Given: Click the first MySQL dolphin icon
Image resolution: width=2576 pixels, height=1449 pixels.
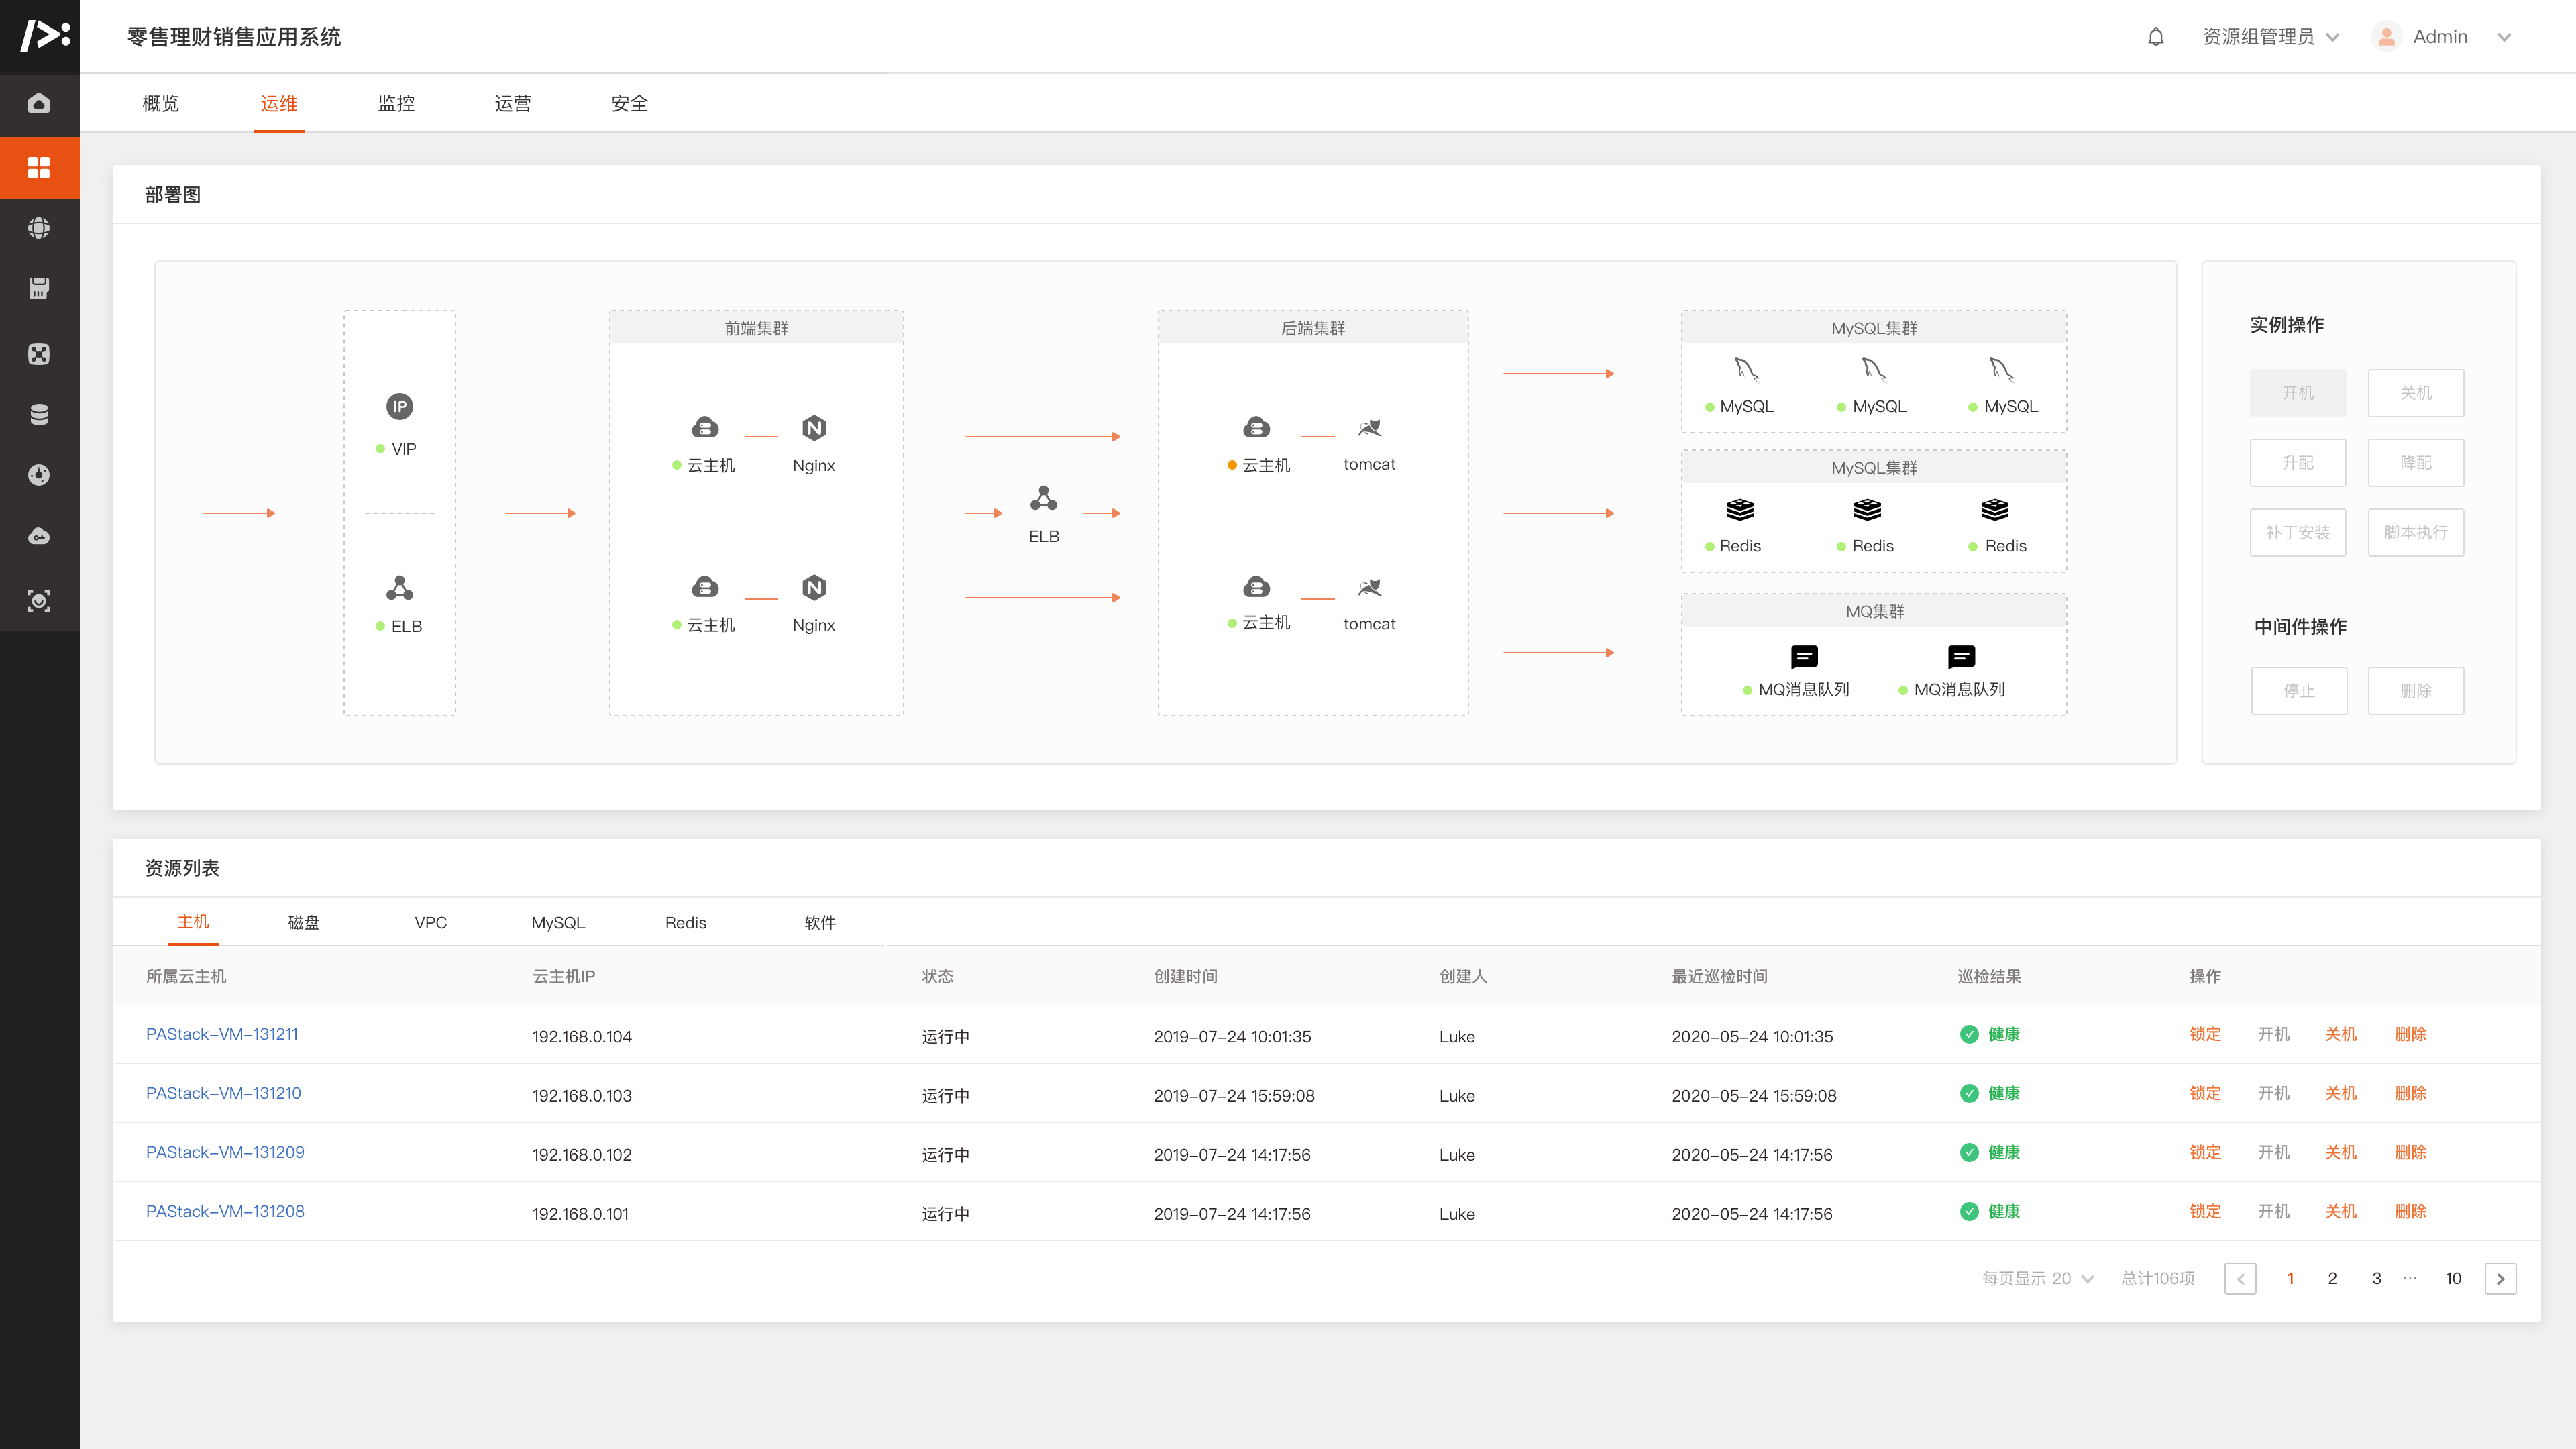Looking at the screenshot, I should [1746, 369].
